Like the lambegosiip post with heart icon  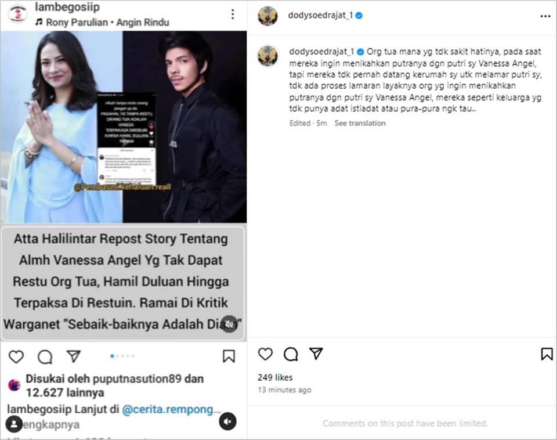16,356
